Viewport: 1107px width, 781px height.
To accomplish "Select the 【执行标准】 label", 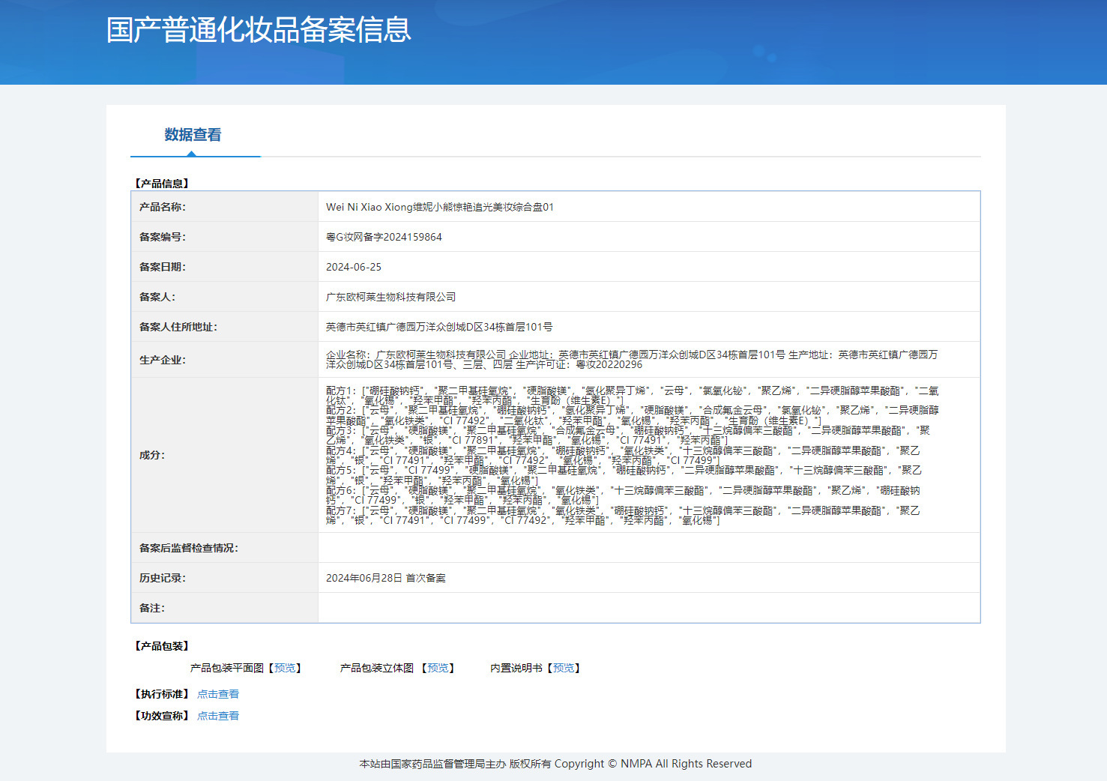I will (x=161, y=694).
